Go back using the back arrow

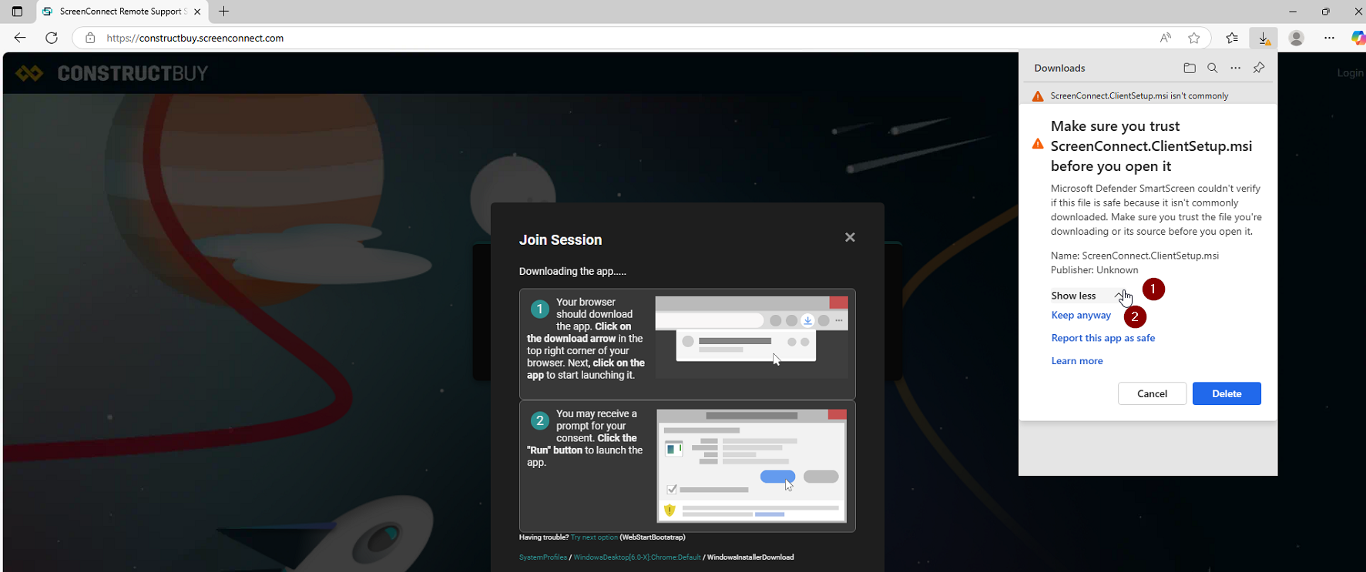coord(20,38)
